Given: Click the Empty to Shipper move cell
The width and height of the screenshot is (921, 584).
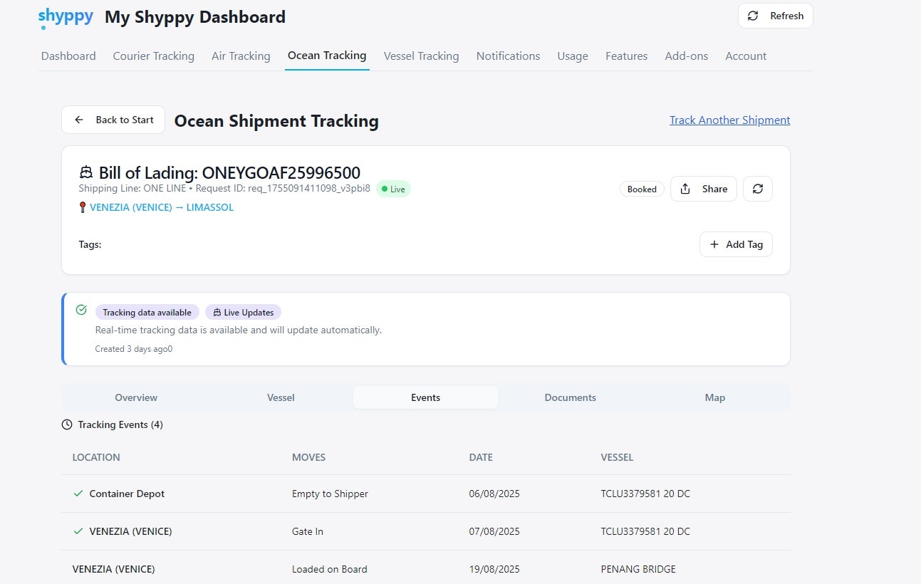Looking at the screenshot, I should coord(330,494).
